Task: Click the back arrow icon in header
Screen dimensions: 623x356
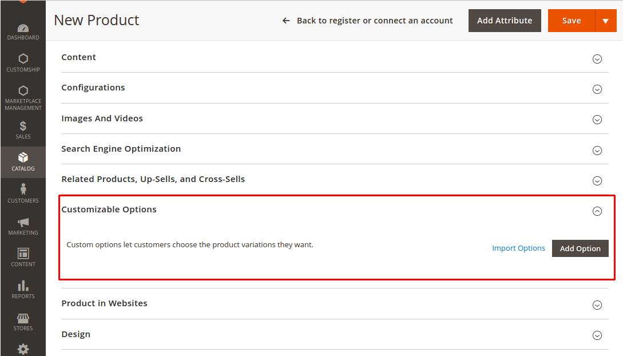Action: click(x=286, y=21)
